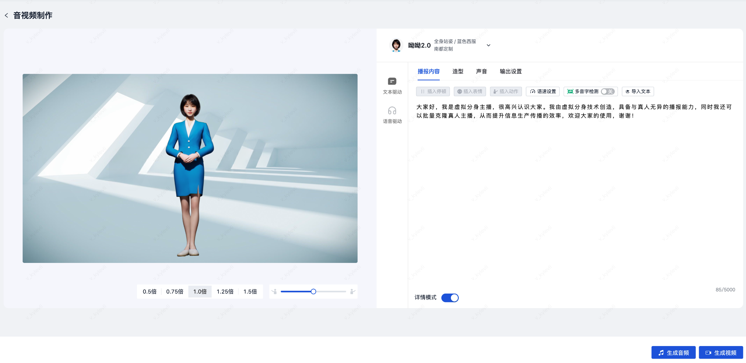
Task: Click the 呦呦2.0 avatar portrait
Action: pyautogui.click(x=396, y=45)
